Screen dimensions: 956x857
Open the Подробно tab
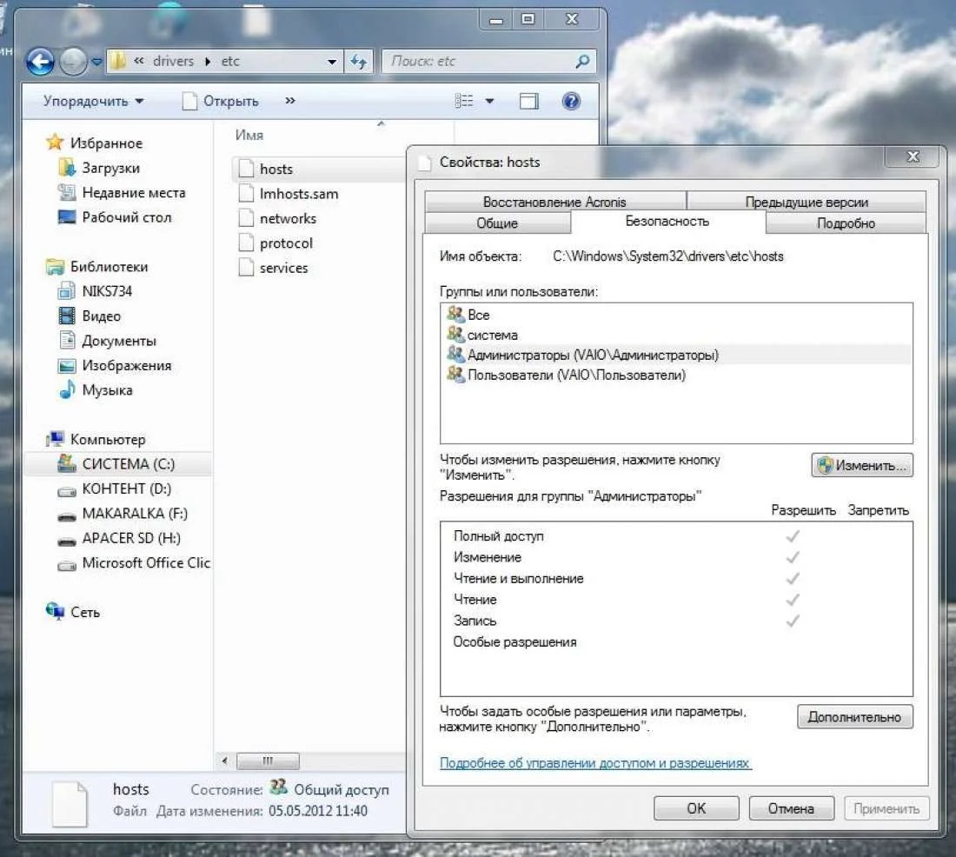(845, 223)
